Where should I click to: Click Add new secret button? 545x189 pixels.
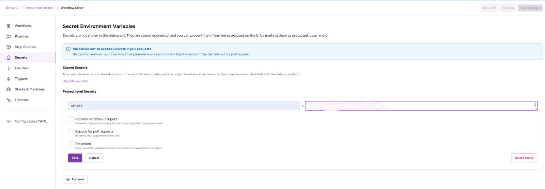pyautogui.click(x=75, y=179)
